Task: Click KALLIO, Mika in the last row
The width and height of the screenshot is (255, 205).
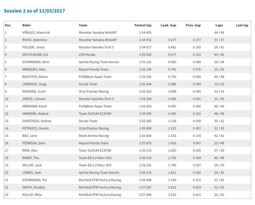Action: tap(32, 195)
